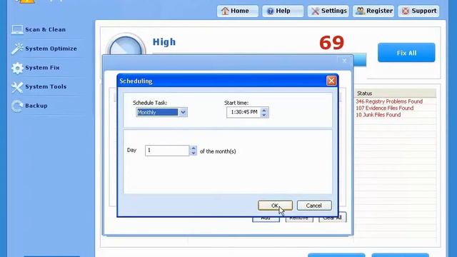Screen dimensions: 457x257
Task: Click the Settings tools icon
Action: pyautogui.click(x=315, y=11)
